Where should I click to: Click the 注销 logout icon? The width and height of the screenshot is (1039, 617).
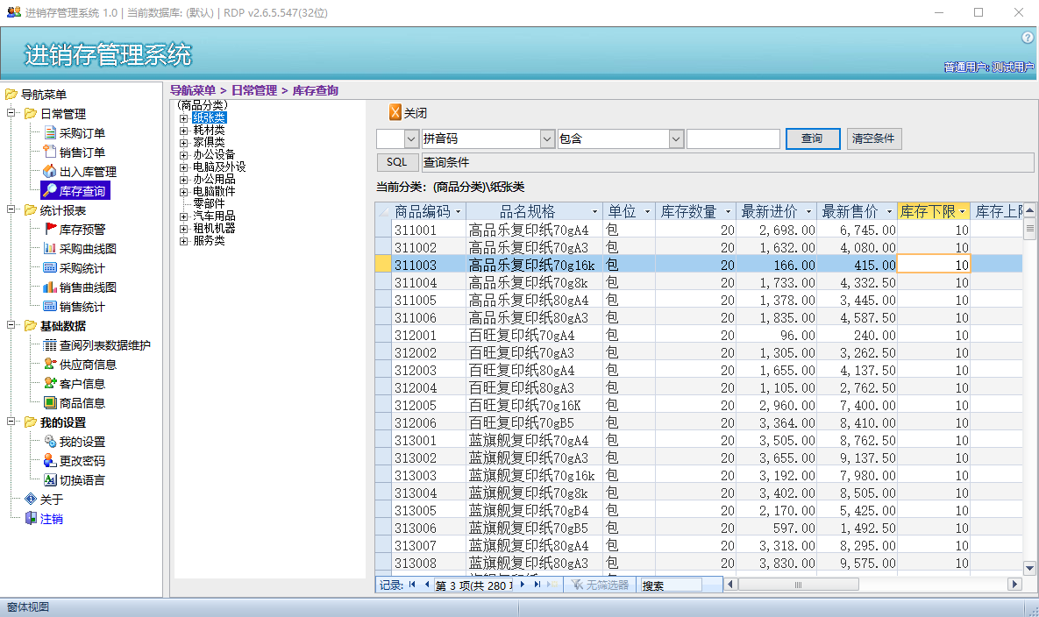point(31,519)
